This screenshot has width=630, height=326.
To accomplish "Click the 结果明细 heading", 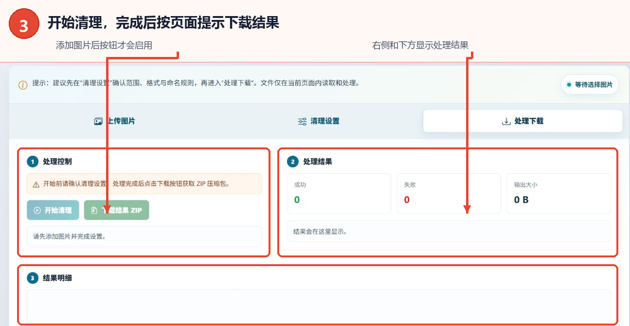I will (x=58, y=278).
